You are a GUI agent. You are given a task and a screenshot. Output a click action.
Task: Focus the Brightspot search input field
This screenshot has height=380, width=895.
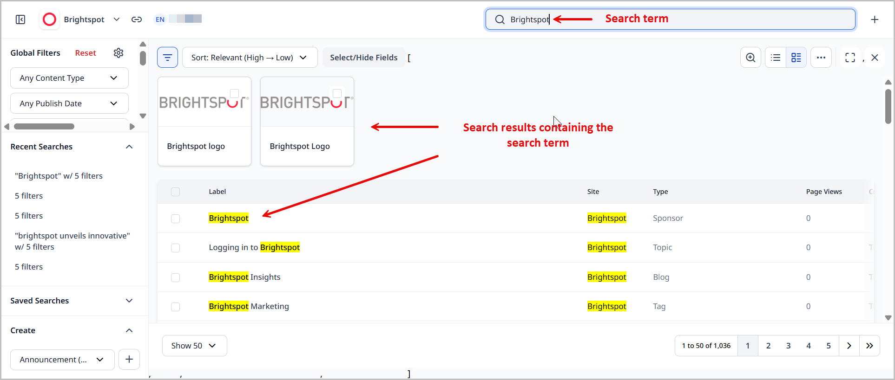pyautogui.click(x=670, y=19)
